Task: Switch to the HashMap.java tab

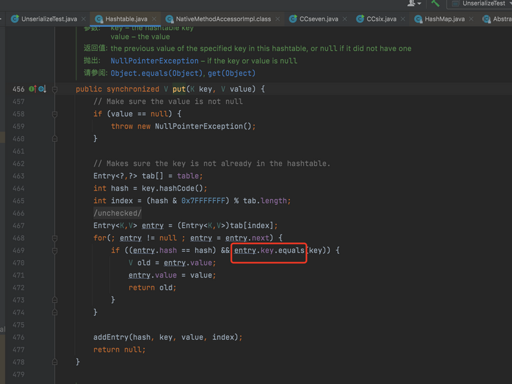Action: coord(444,19)
